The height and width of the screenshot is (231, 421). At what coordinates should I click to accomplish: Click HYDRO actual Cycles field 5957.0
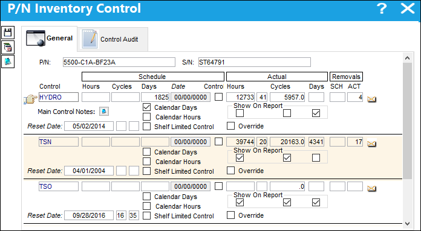tap(287, 97)
